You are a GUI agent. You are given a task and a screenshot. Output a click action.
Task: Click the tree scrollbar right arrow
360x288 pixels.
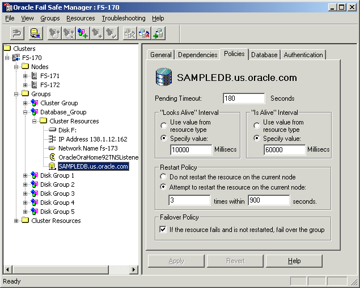point(134,269)
